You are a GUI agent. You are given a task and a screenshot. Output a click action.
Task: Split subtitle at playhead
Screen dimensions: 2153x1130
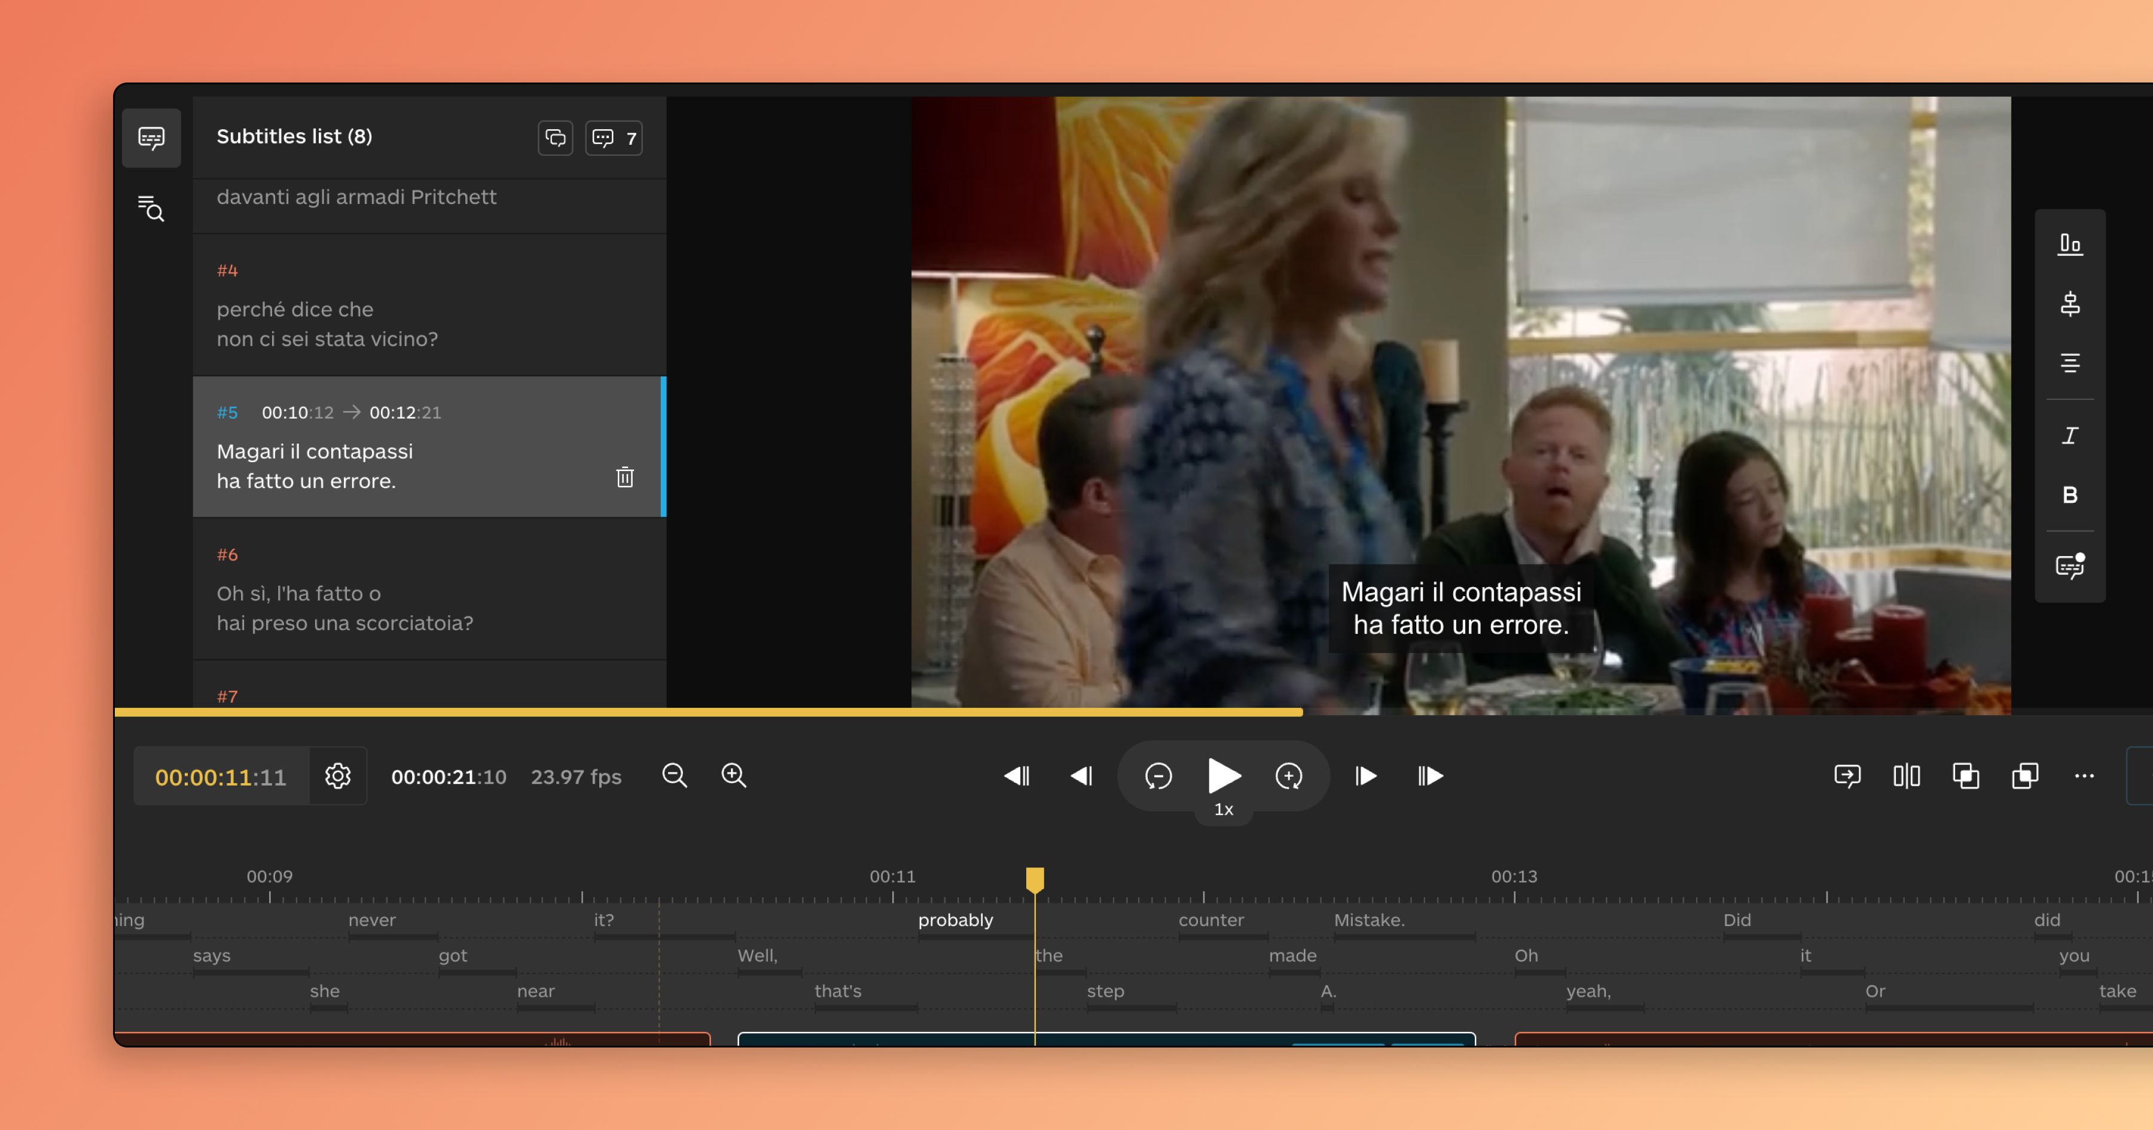coord(1907,777)
